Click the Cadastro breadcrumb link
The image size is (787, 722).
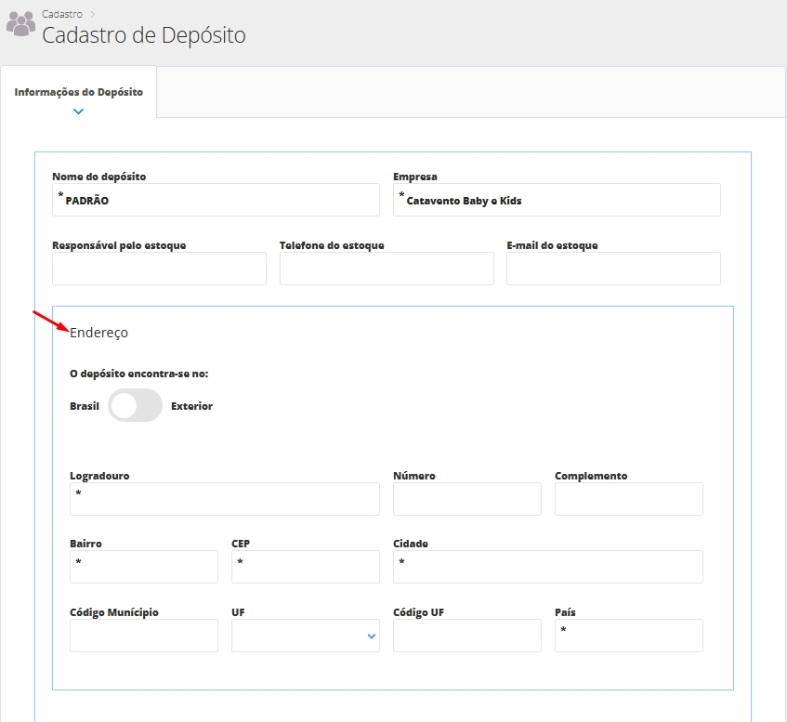pos(62,14)
